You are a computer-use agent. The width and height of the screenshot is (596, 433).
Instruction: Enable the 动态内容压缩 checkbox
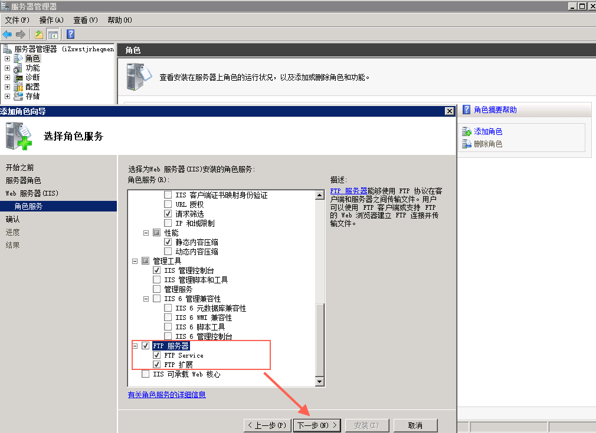(x=168, y=252)
